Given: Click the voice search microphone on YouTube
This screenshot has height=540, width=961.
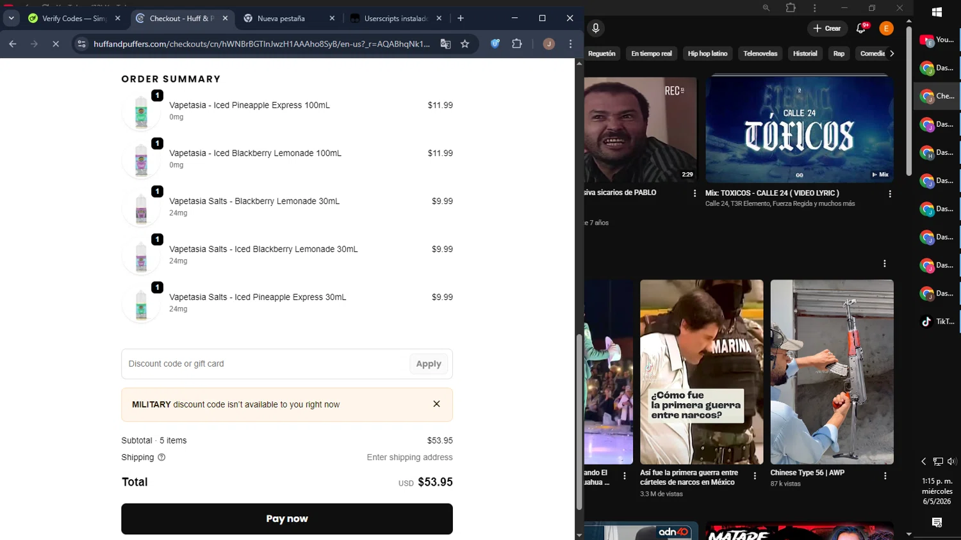Looking at the screenshot, I should [596, 28].
